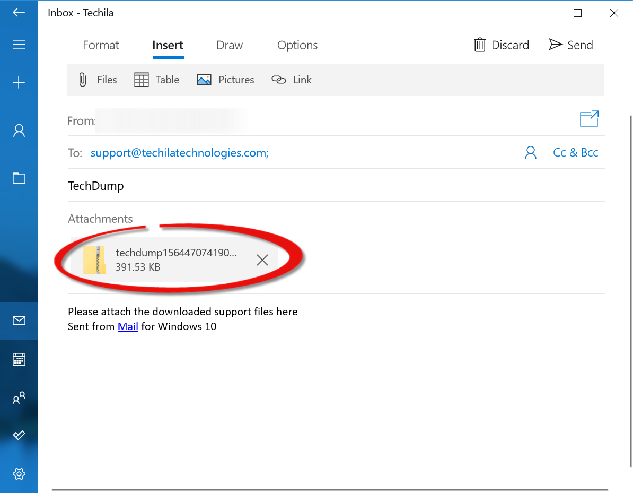Insert a Table into the message

157,80
